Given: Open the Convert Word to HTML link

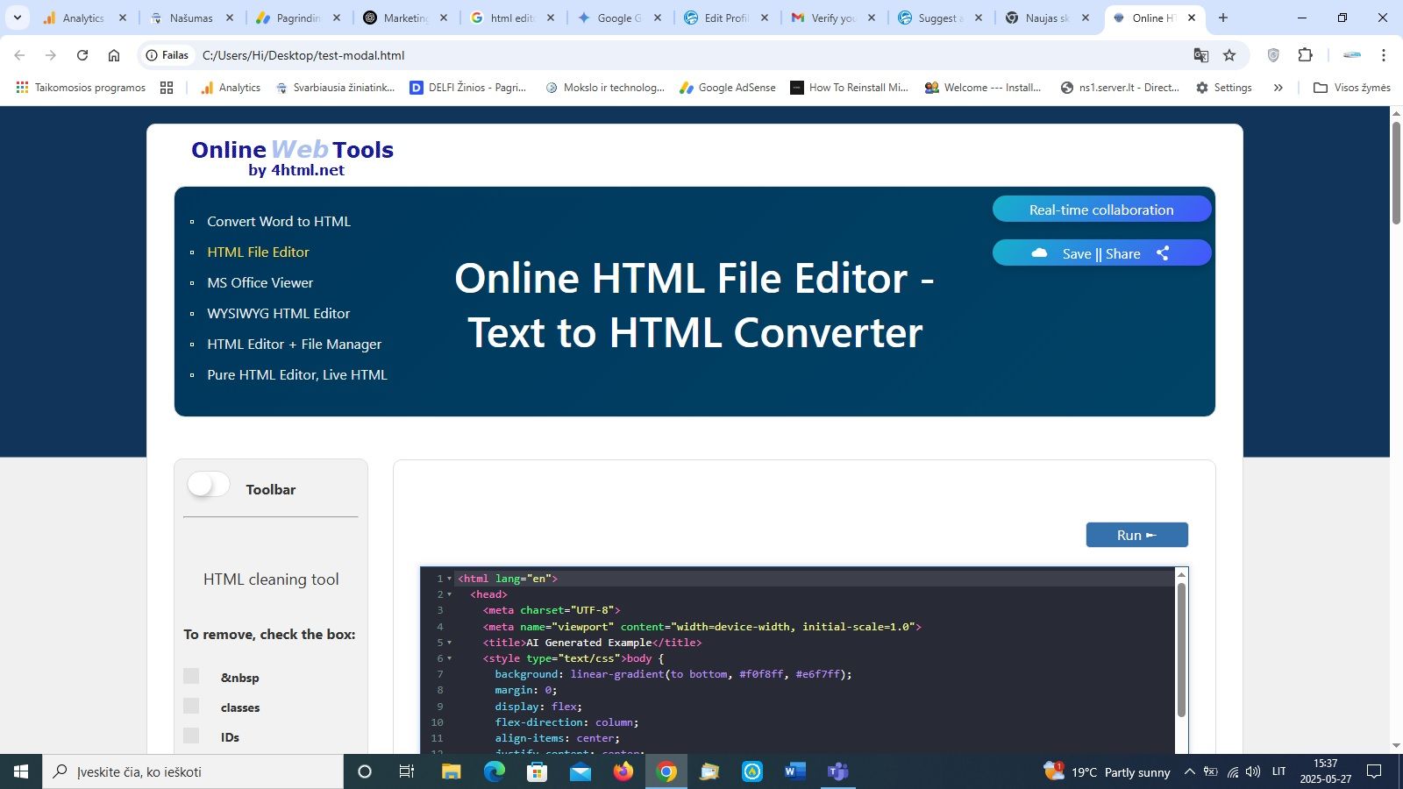Looking at the screenshot, I should (x=278, y=221).
